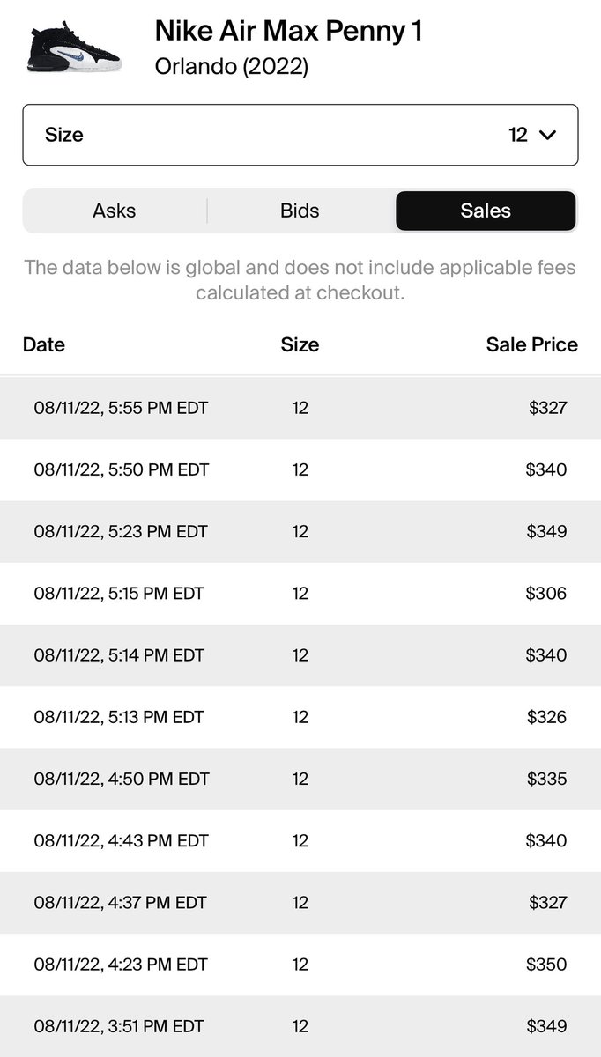
Task: Switch to the Bids tab
Action: (300, 211)
